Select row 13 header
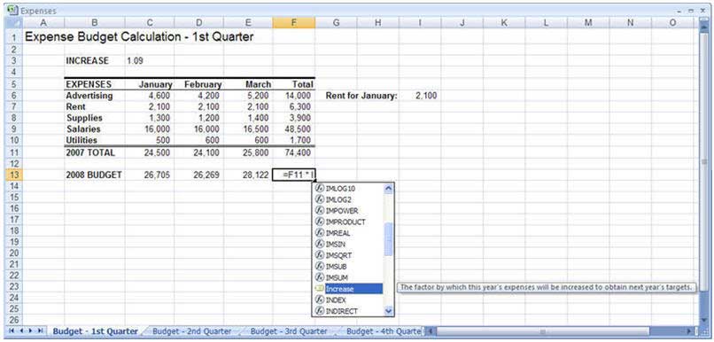714x342 pixels. pyautogui.click(x=13, y=175)
